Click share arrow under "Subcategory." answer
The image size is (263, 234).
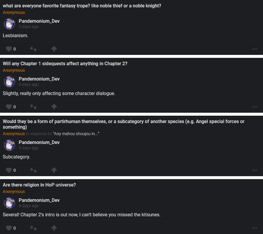(54, 170)
